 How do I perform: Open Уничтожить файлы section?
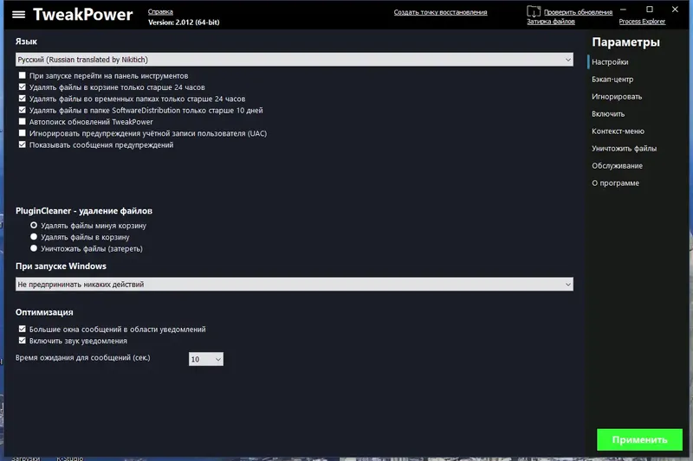click(x=624, y=149)
